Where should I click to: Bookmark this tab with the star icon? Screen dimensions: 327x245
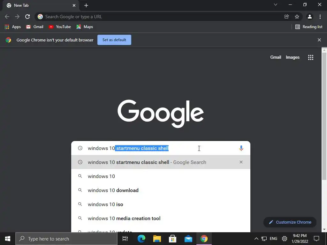coord(297,17)
